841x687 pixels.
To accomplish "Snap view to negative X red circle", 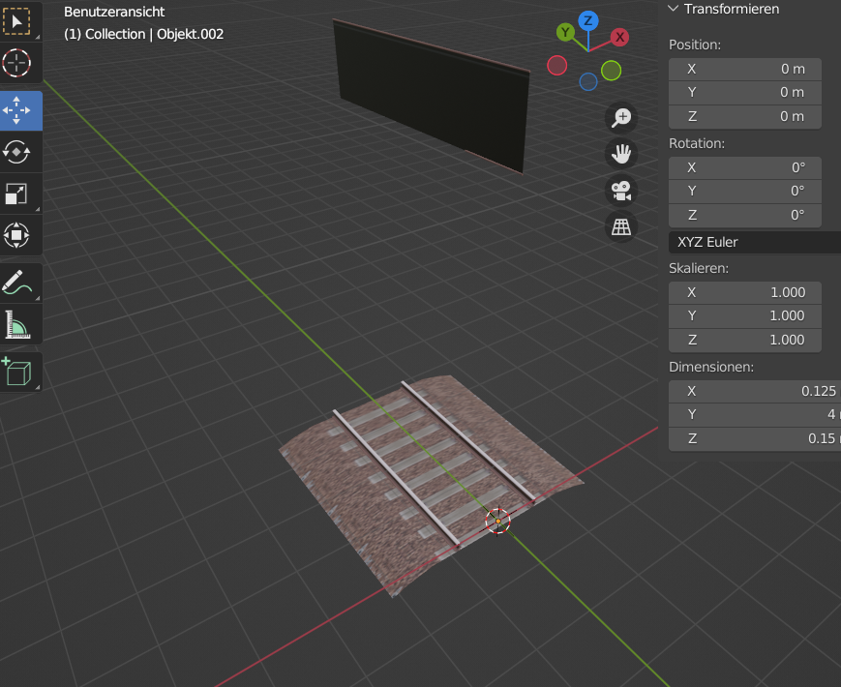I will coord(556,66).
